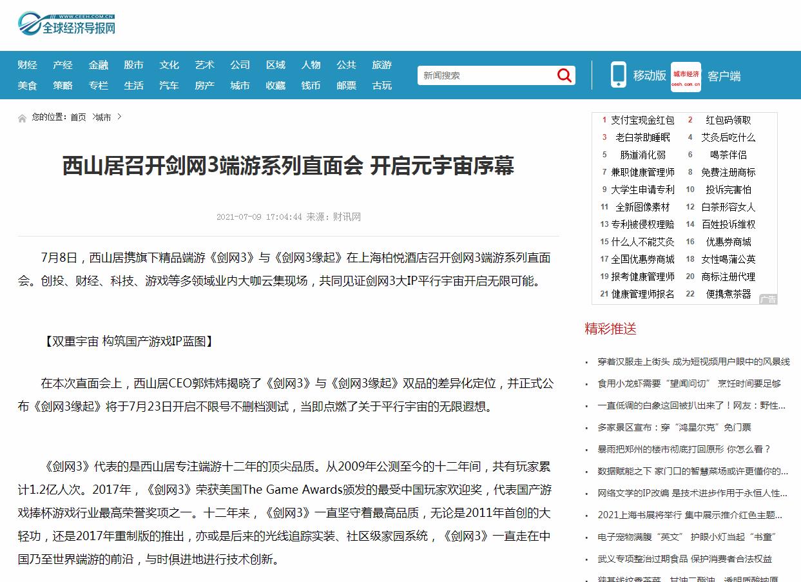Select the 生活 menu item

tap(134, 86)
